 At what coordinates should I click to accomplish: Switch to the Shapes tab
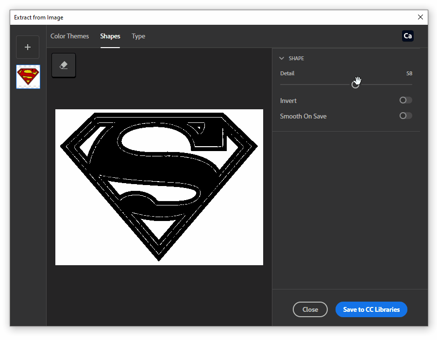tap(110, 36)
